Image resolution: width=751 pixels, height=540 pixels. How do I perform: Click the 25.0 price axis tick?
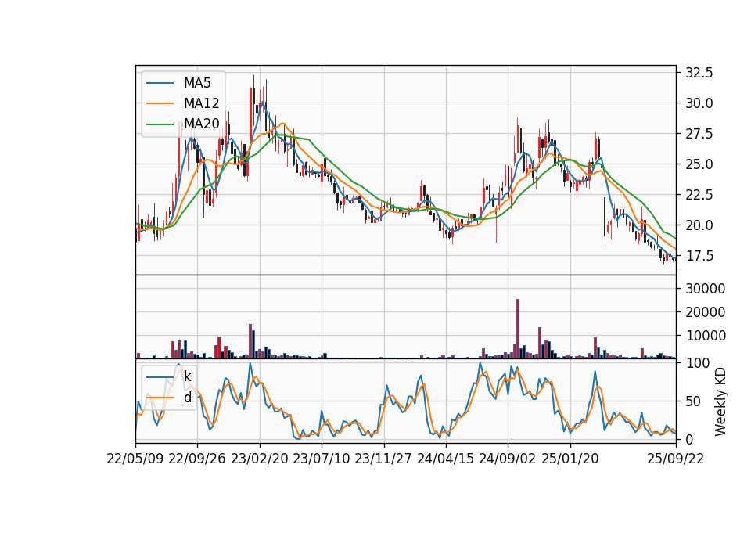(699, 164)
